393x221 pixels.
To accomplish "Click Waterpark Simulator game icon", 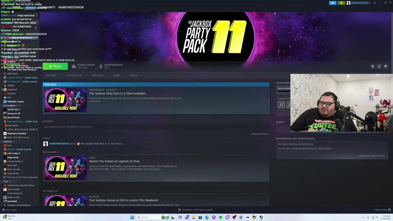I will (x=5, y=134).
